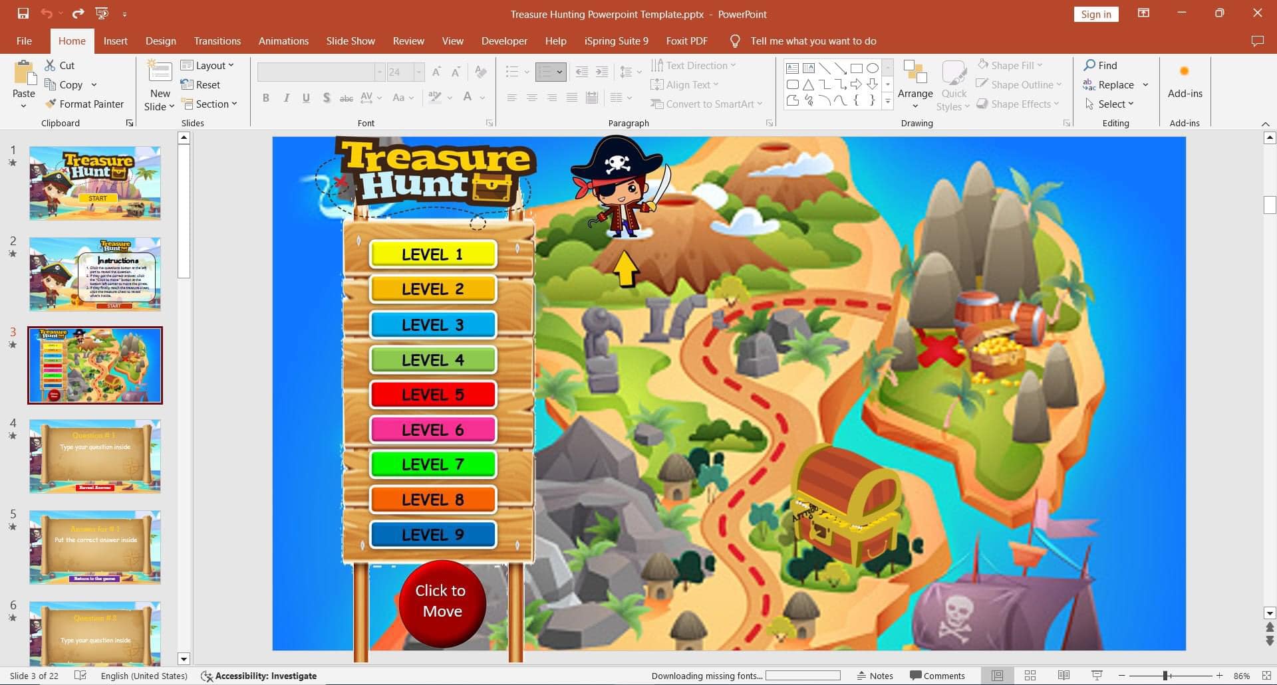Open Slide Sorter view icon

(1030, 676)
